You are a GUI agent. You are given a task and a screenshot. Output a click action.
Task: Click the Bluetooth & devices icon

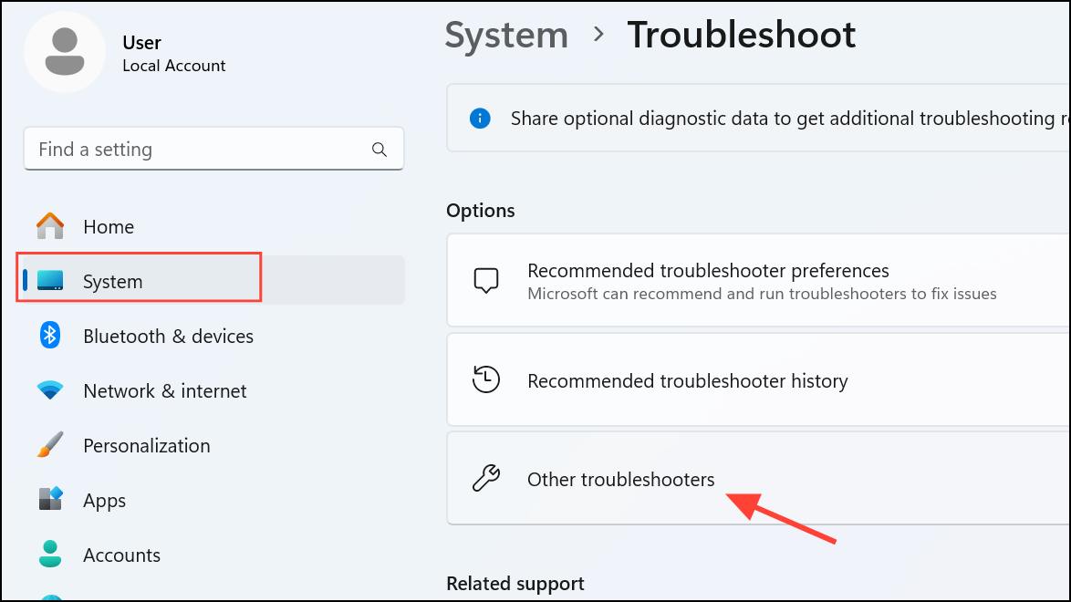48,336
